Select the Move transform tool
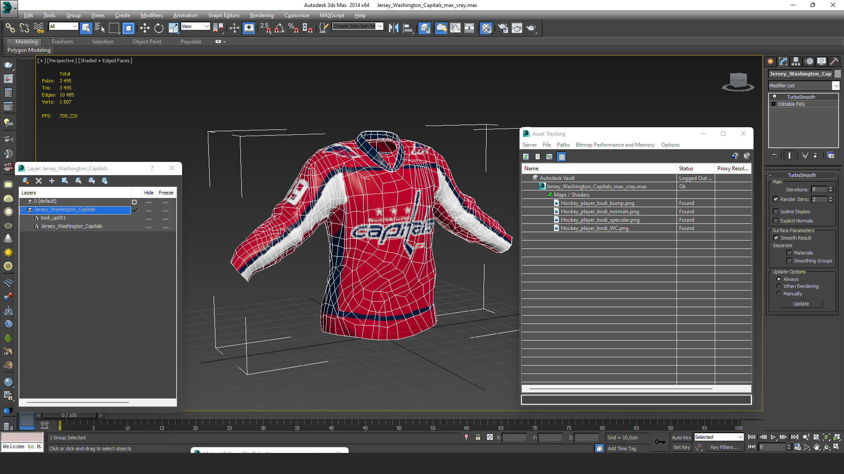This screenshot has height=474, width=844. pos(145,28)
